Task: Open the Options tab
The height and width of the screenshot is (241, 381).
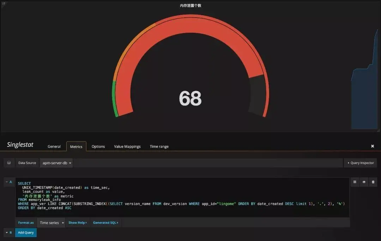Action: (98, 146)
